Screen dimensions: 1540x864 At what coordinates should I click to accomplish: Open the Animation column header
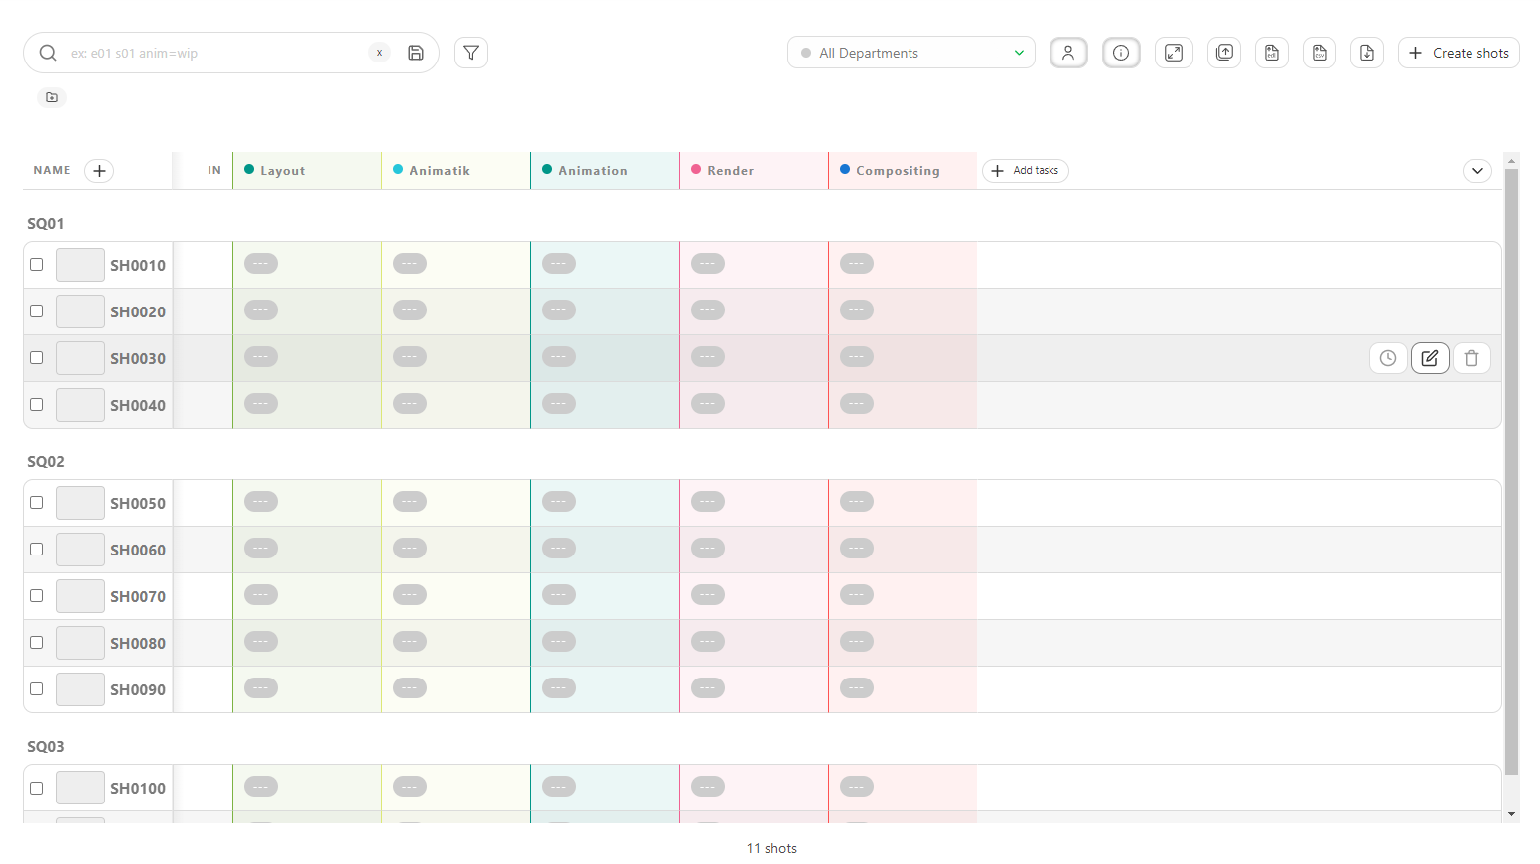pyautogui.click(x=593, y=171)
